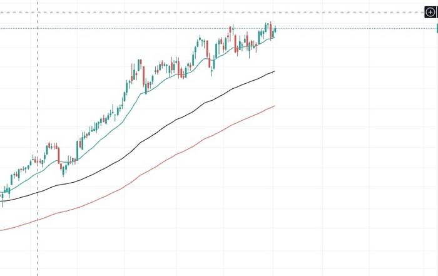Click the highest red candlestick near the chart top
The image size is (438, 276).
[x=271, y=29]
